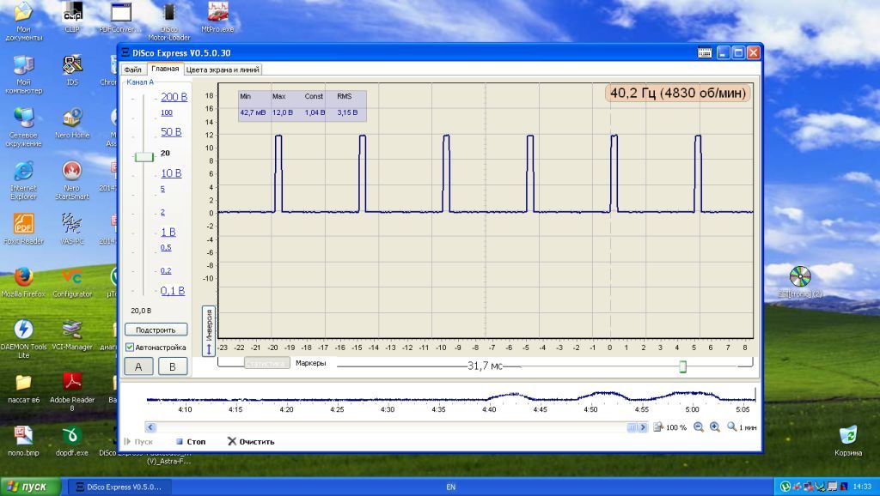Switch to the Главная tab
This screenshot has height=496, width=880.
click(x=165, y=69)
